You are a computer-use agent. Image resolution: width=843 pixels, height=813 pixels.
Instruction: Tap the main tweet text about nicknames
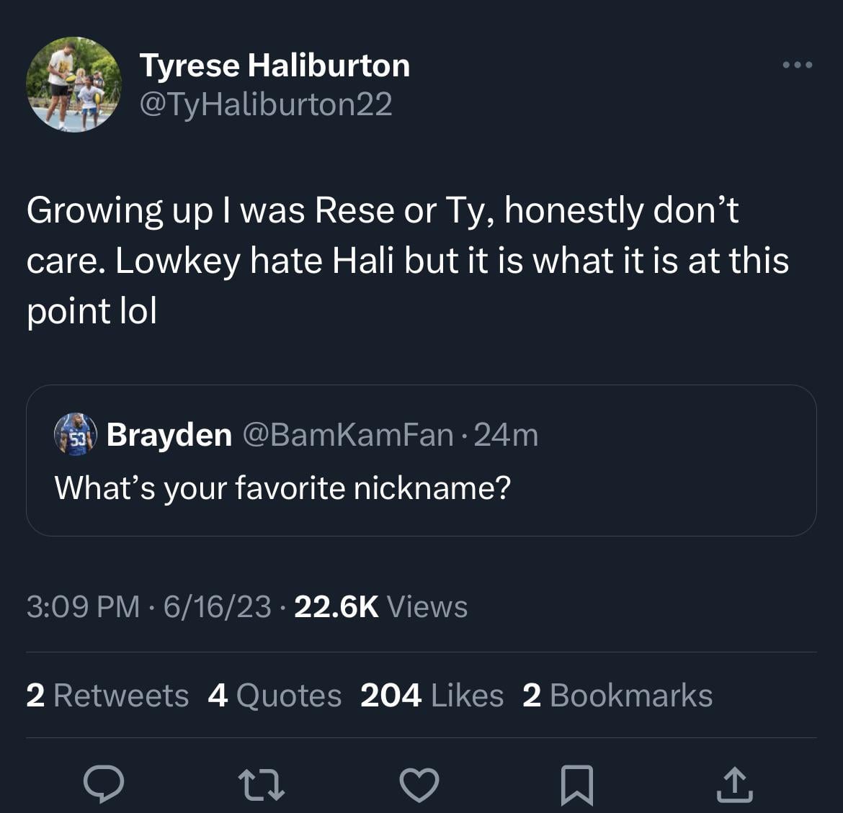click(407, 260)
